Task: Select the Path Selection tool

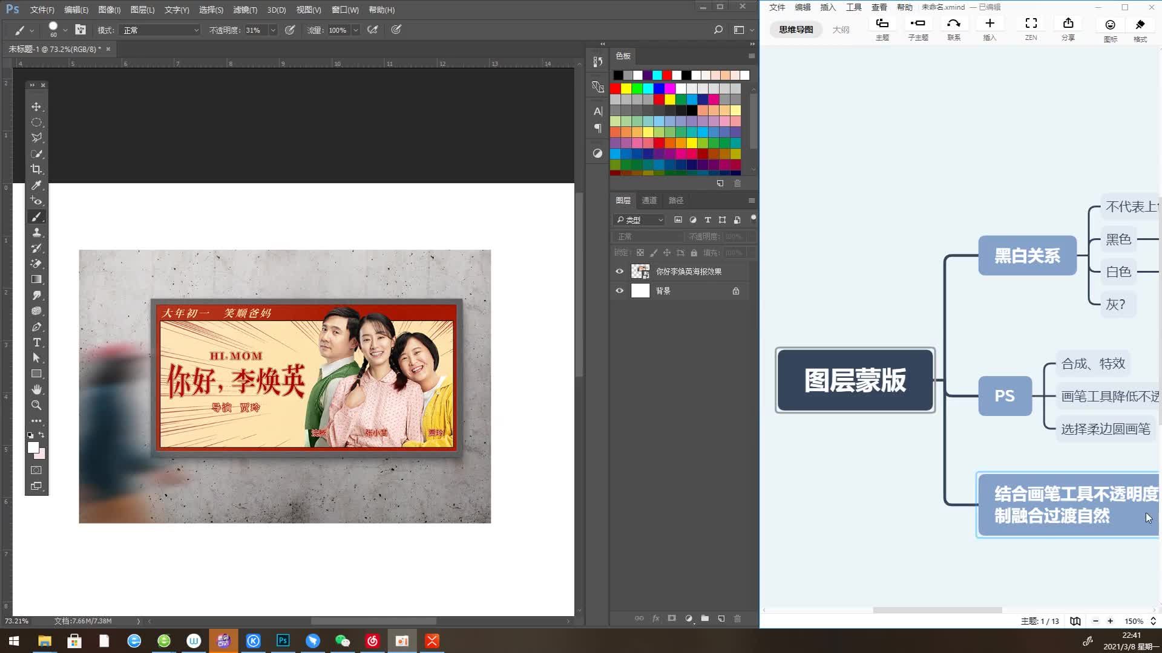Action: pos(36,358)
